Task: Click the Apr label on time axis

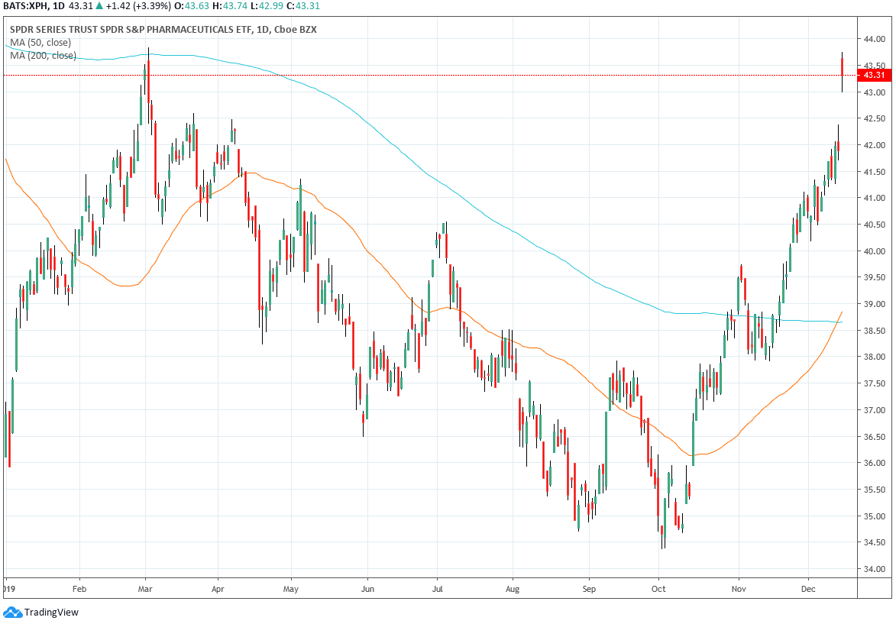Action: (218, 589)
